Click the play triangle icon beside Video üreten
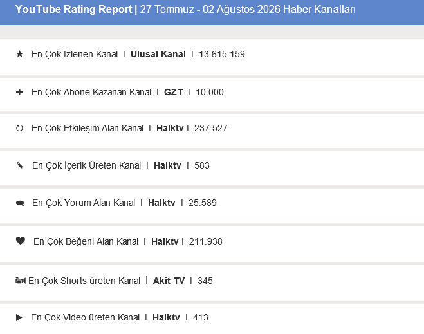The width and height of the screenshot is (424, 334). tap(19, 317)
